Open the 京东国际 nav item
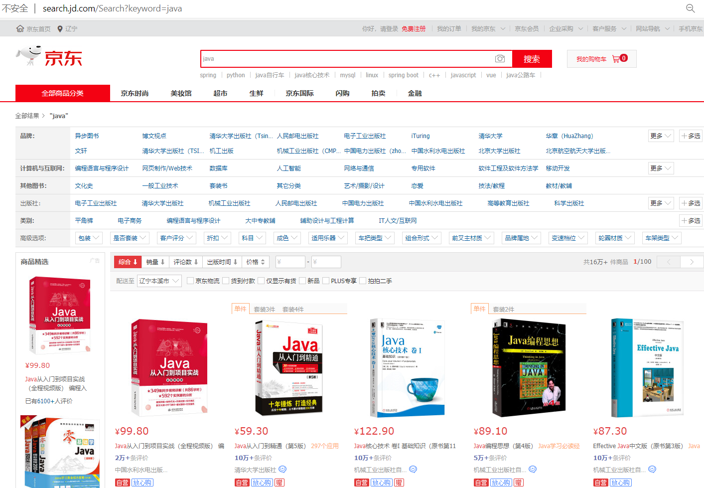704x488 pixels. coord(299,93)
